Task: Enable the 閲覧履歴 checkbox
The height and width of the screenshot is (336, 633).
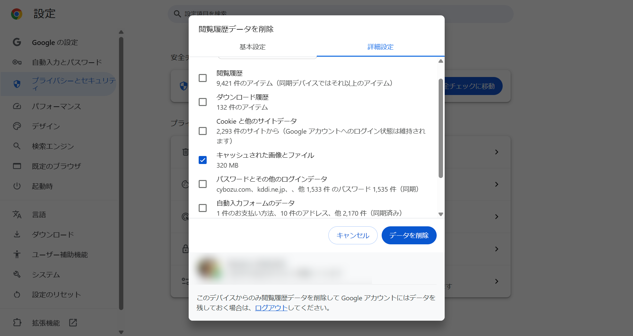Action: (x=203, y=78)
